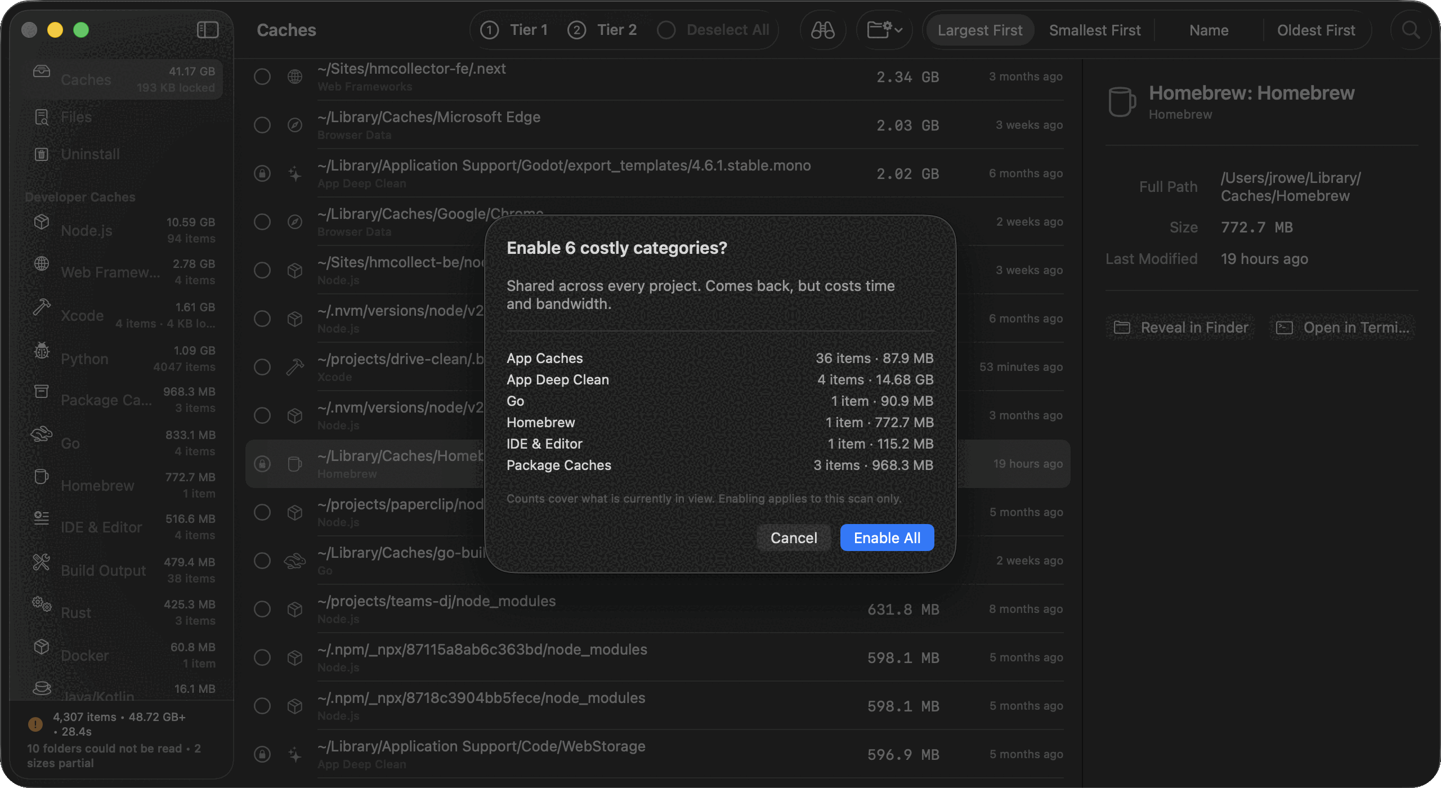Sort by Largest First
Screen dimensions: 1441x788
980,30
